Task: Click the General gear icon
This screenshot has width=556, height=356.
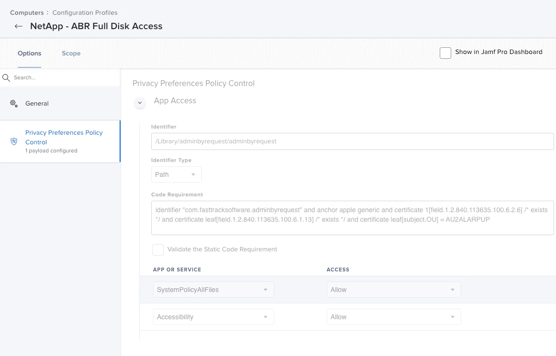Action: pos(14,103)
